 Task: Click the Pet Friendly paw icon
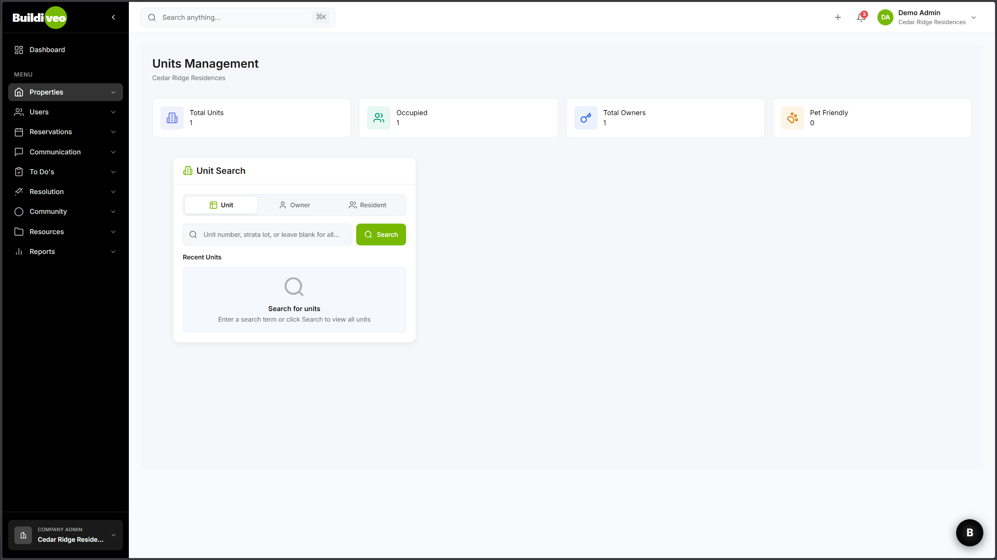[x=792, y=118]
